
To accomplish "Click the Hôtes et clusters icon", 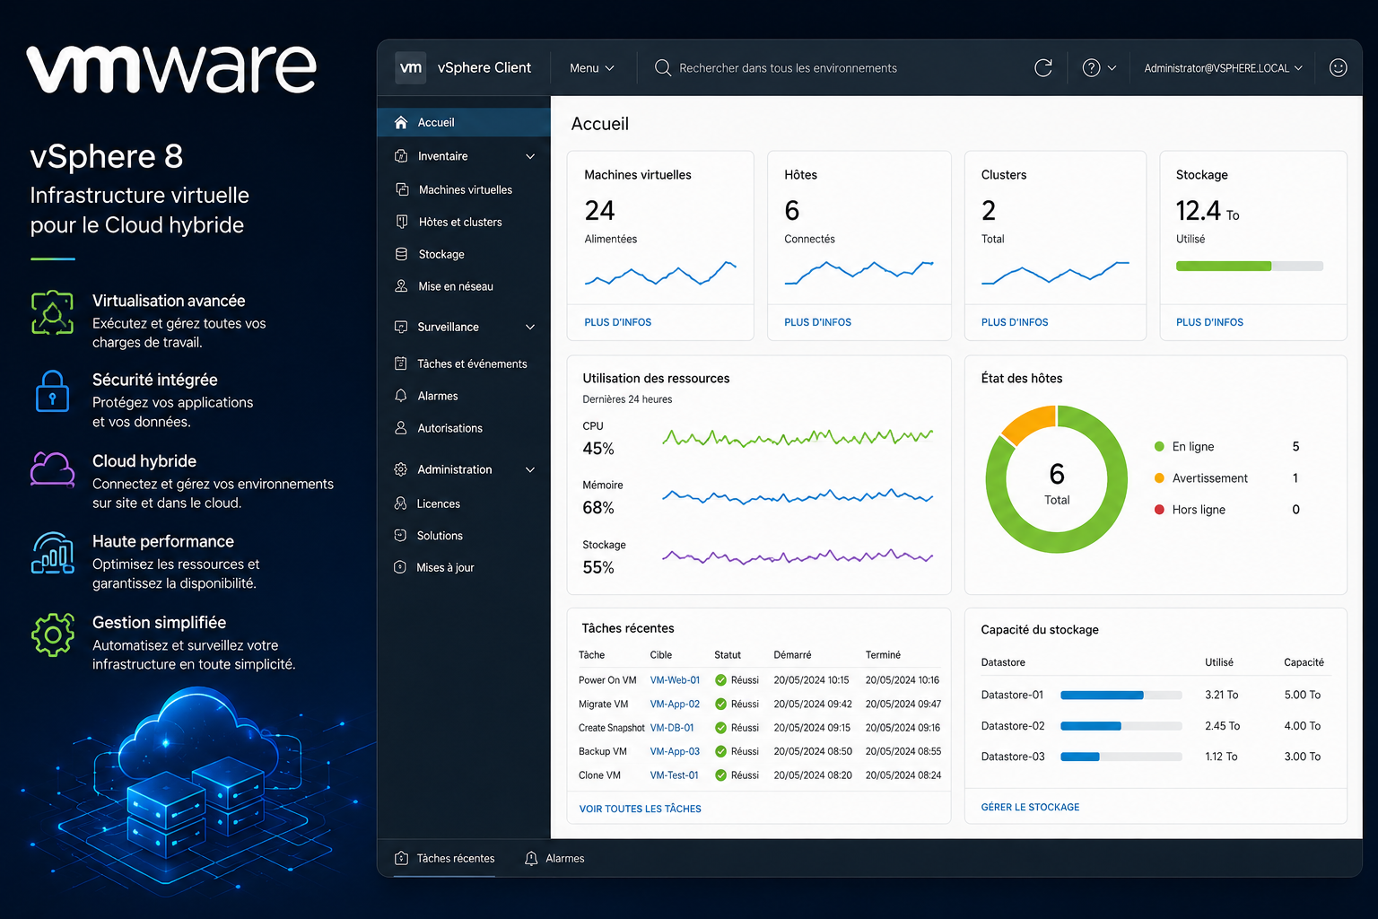I will [402, 222].
